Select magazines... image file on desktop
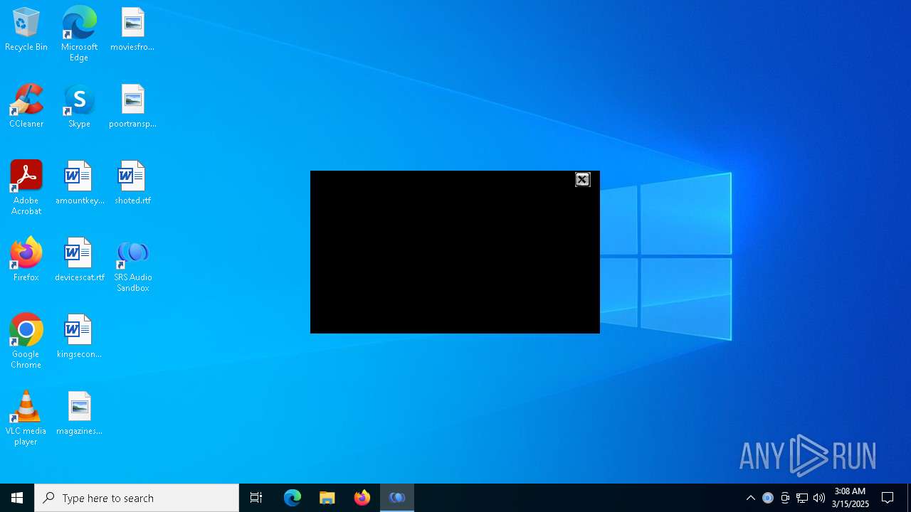This screenshot has height=512, width=911. [79, 414]
